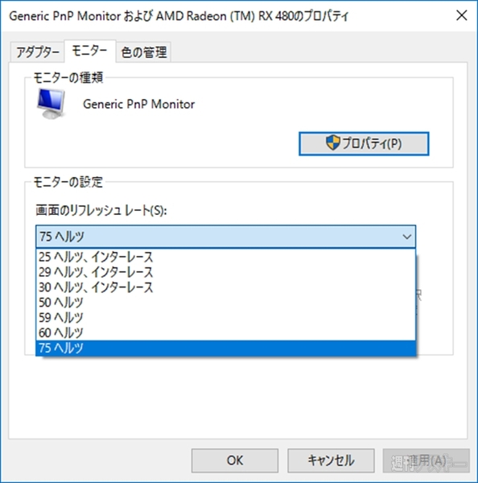Click the プロパティ(P) button

[364, 143]
